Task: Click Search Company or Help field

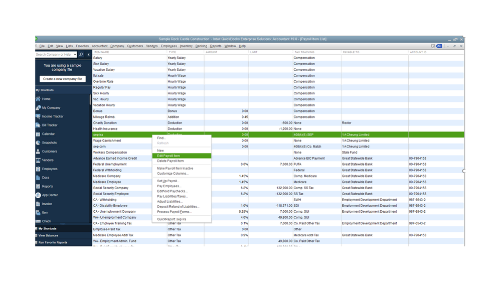Action: coord(54,55)
